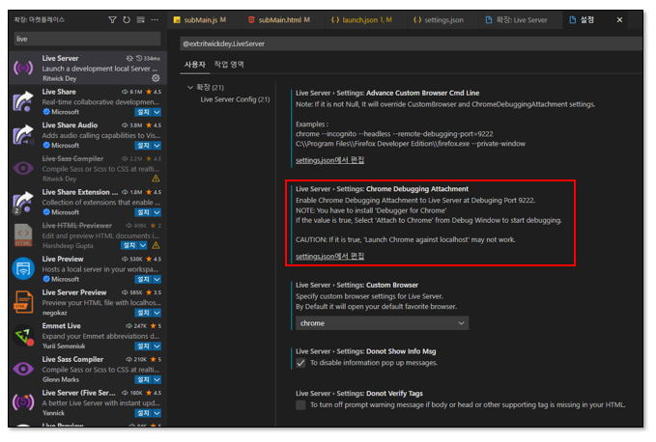The height and width of the screenshot is (442, 656).
Task: Open the Live Server extension entry title
Action: point(60,59)
